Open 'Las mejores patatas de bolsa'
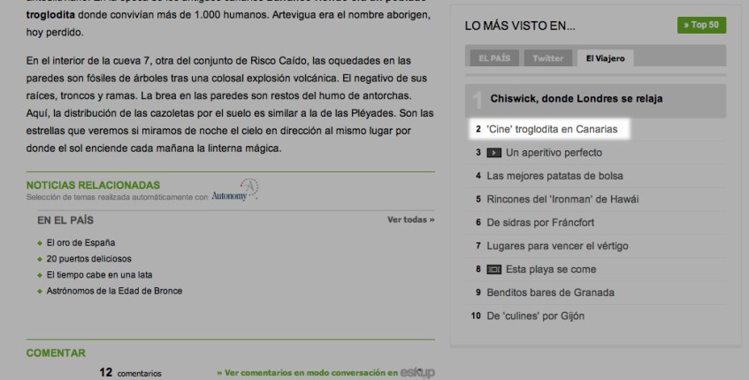The width and height of the screenshot is (749, 380). tap(549, 176)
